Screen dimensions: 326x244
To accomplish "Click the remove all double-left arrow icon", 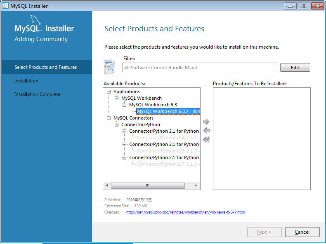I will (206, 140).
